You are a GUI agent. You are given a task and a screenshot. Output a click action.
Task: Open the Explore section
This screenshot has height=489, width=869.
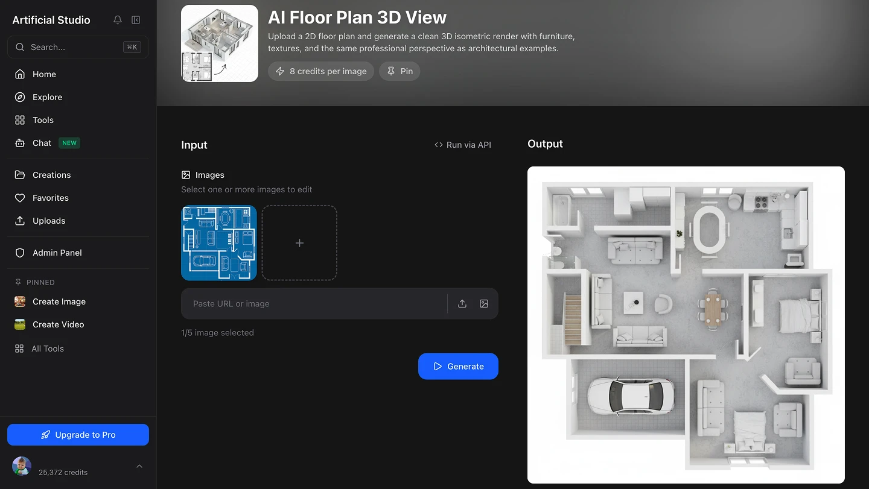coord(46,97)
